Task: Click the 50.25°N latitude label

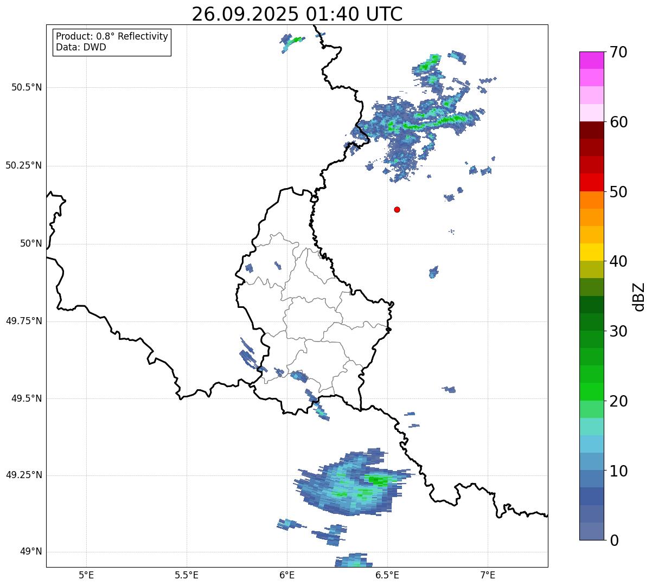Action: click(24, 165)
